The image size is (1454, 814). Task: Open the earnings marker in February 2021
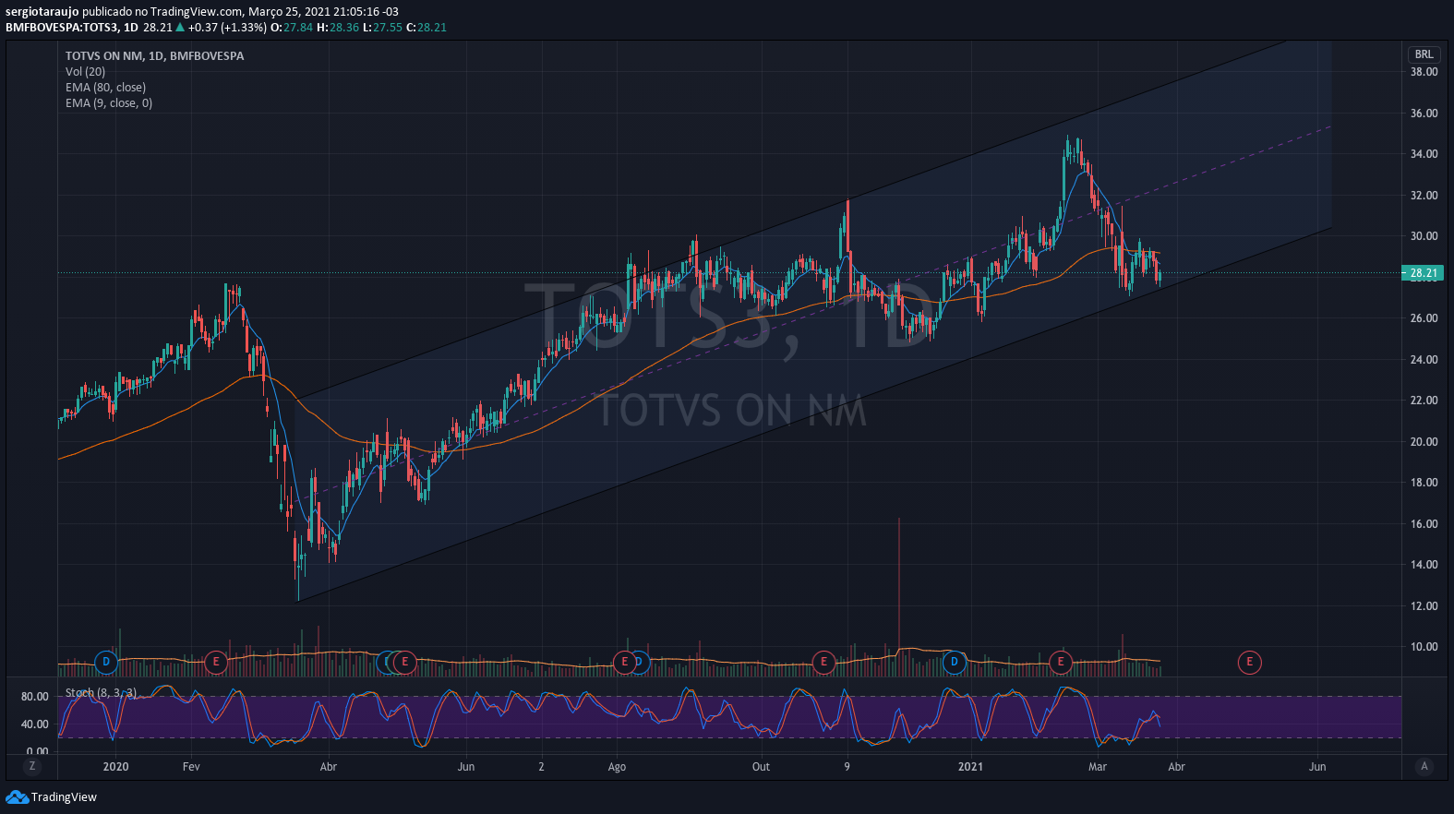coord(1061,662)
